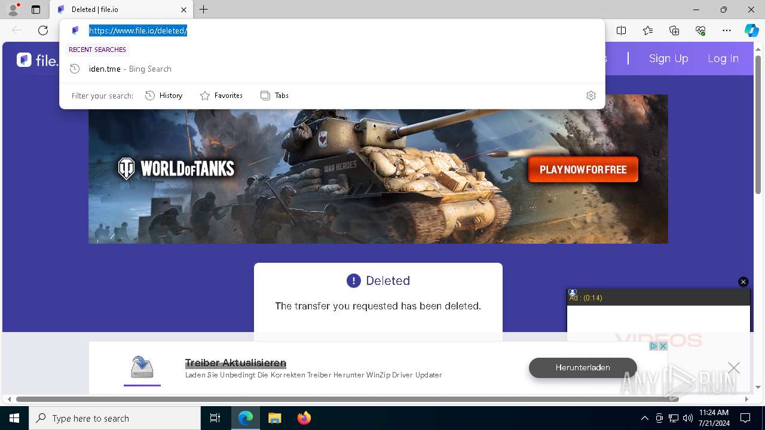Click 'PLAY NOW FOR FREE' ad button
The width and height of the screenshot is (765, 430).
[x=583, y=170]
